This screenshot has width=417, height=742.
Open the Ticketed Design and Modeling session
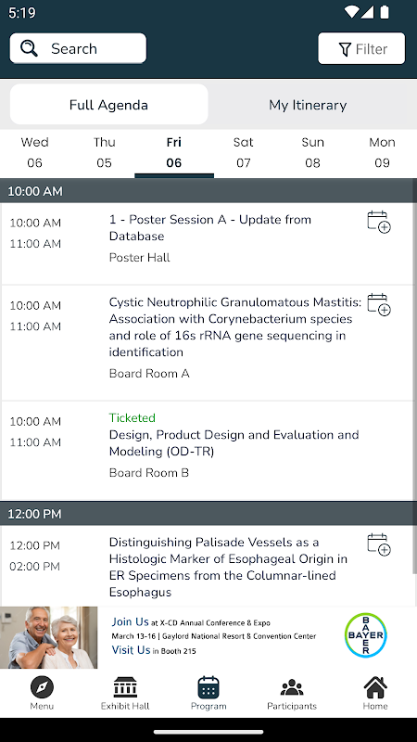[208, 451]
